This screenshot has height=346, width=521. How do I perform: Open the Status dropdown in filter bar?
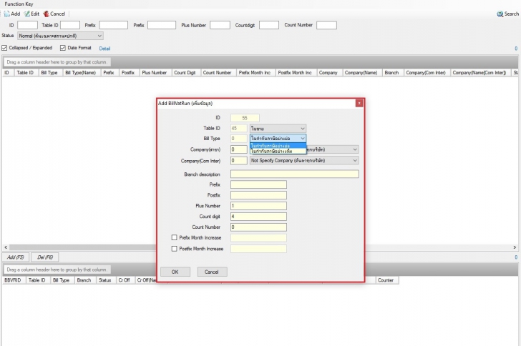pos(60,36)
